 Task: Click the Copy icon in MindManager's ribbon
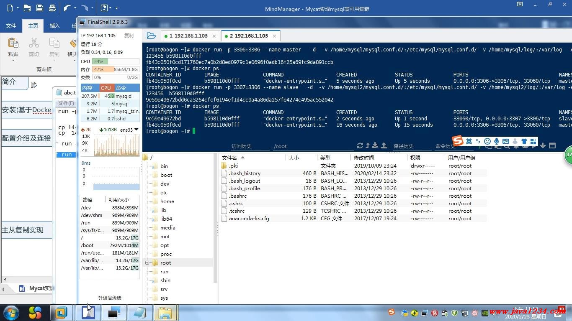tap(54, 43)
